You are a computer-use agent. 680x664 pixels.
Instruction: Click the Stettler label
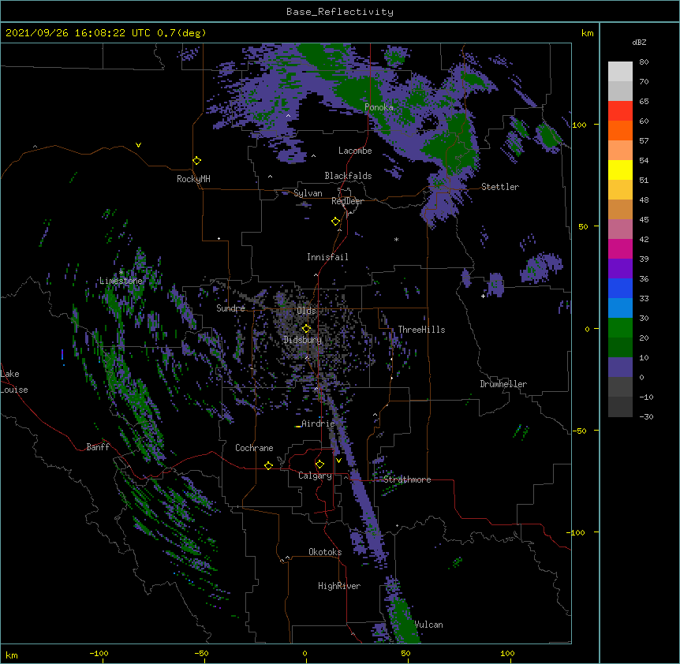pyautogui.click(x=500, y=187)
